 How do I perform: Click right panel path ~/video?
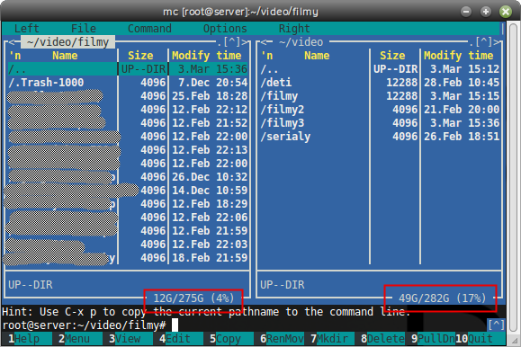301,42
